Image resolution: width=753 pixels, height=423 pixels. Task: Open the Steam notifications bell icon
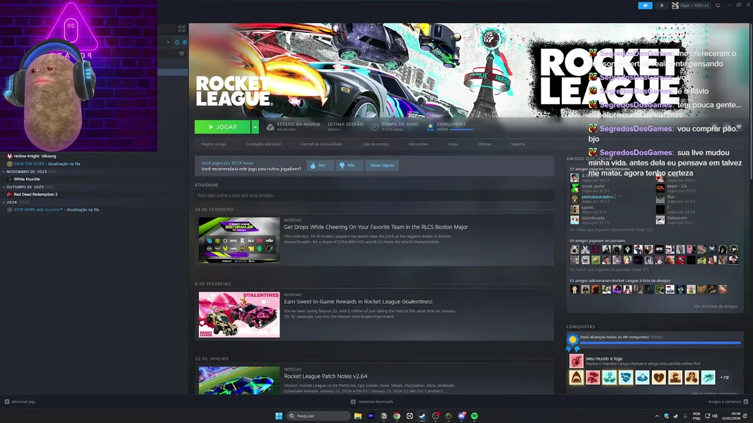661,5
